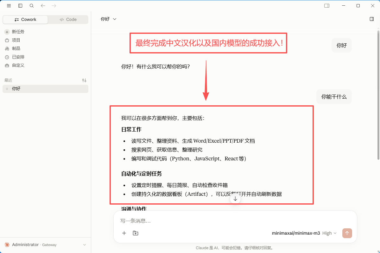
Task: Click the 最近 section label
Action: (x=8, y=80)
